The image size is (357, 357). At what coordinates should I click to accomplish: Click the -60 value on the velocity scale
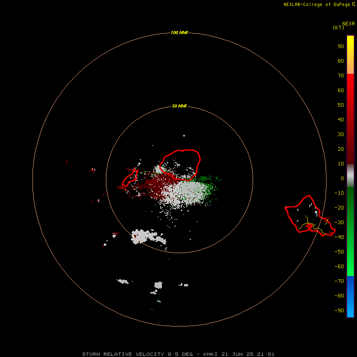point(339,267)
